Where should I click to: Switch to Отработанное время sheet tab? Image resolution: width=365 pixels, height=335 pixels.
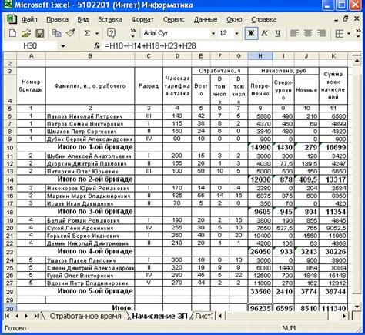pyautogui.click(x=85, y=316)
